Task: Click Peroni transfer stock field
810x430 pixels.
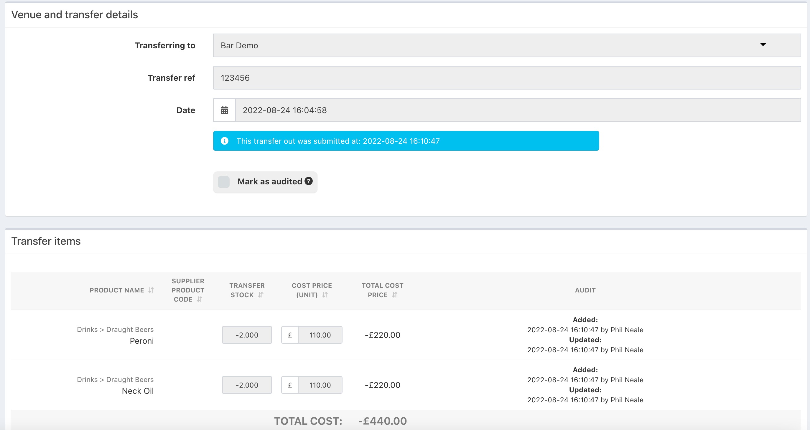Action: (247, 335)
